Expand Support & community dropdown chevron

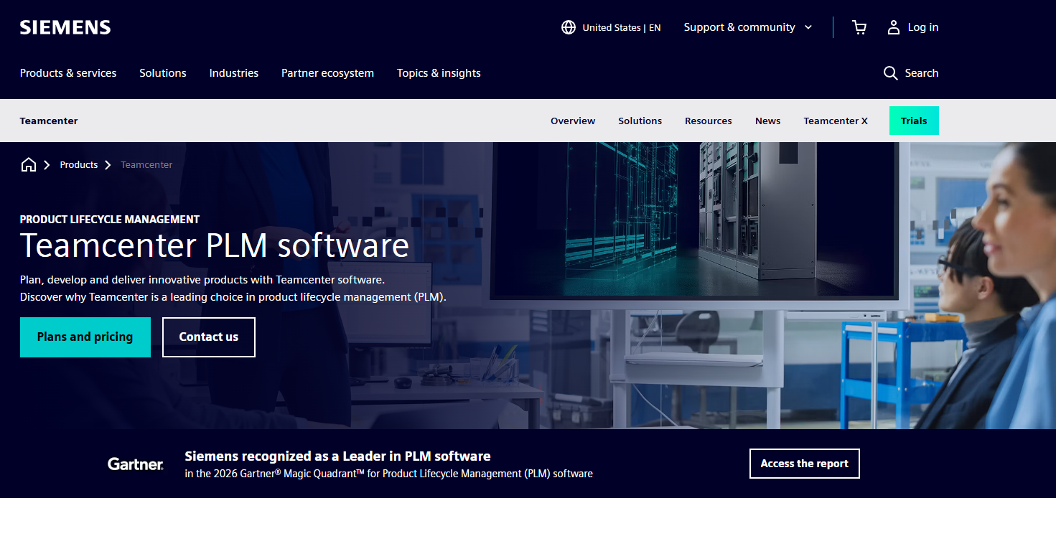click(808, 27)
